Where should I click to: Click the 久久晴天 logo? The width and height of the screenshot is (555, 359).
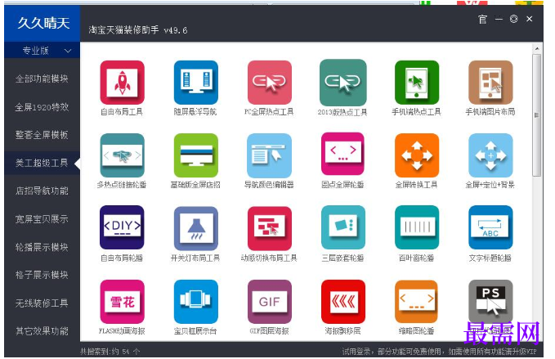point(43,24)
